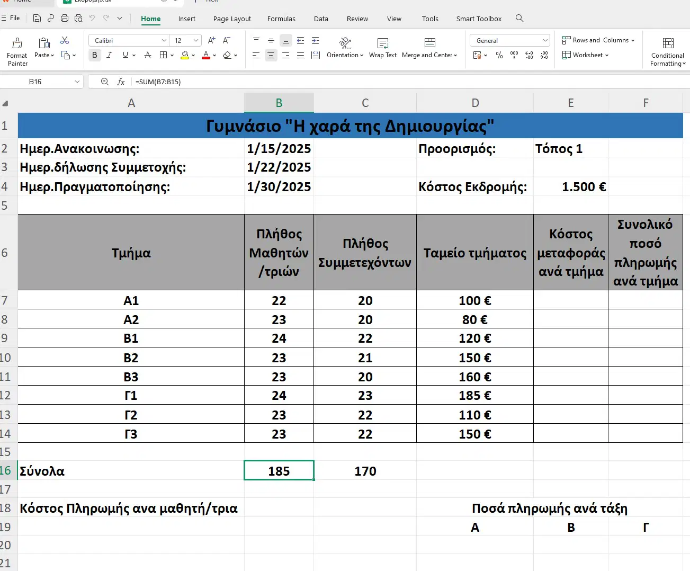
Task: Decrease font size with A- icon
Action: click(x=227, y=40)
